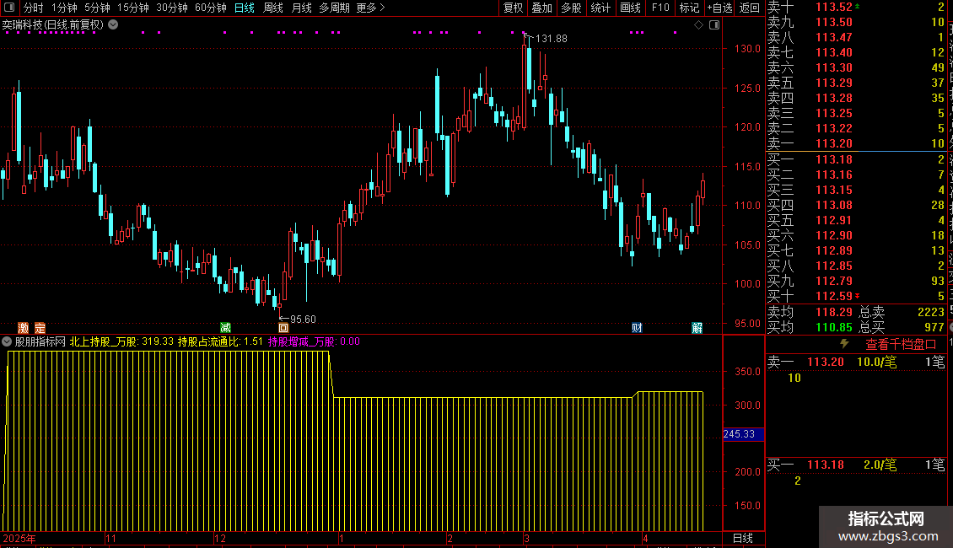Select the 15分钟 period tab
Viewport: 953px width, 548px height.
pos(133,8)
